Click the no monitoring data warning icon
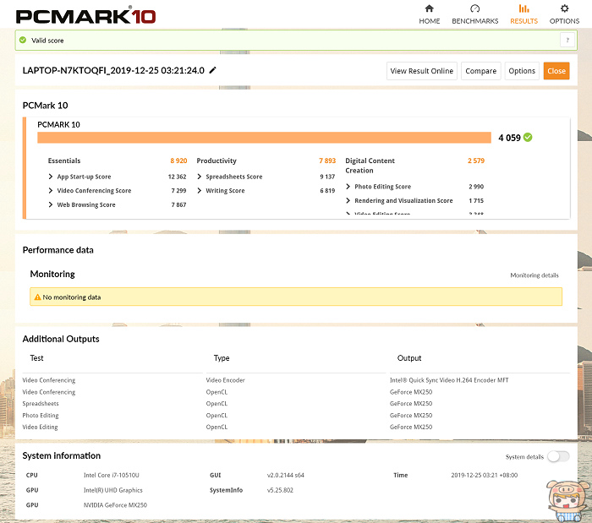 pos(36,297)
